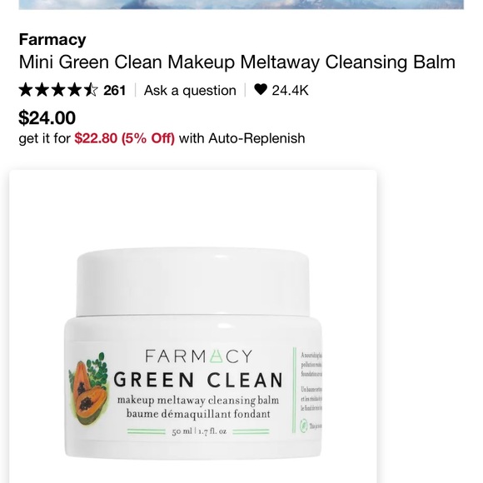The image size is (483, 483).
Task: Click Ask a question link
Action: (x=190, y=91)
